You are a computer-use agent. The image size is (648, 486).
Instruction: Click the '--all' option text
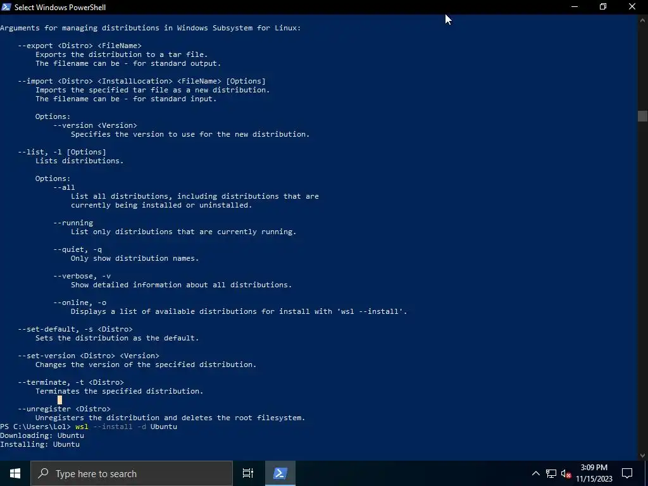(x=64, y=187)
